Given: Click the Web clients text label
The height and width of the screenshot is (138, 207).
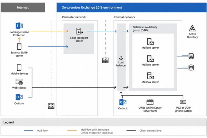Looking at the screenshot, I should [x=19, y=88].
